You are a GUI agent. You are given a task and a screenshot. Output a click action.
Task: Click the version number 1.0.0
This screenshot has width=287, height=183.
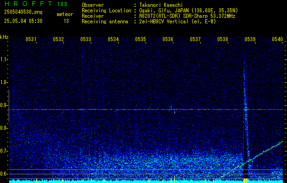62,4
